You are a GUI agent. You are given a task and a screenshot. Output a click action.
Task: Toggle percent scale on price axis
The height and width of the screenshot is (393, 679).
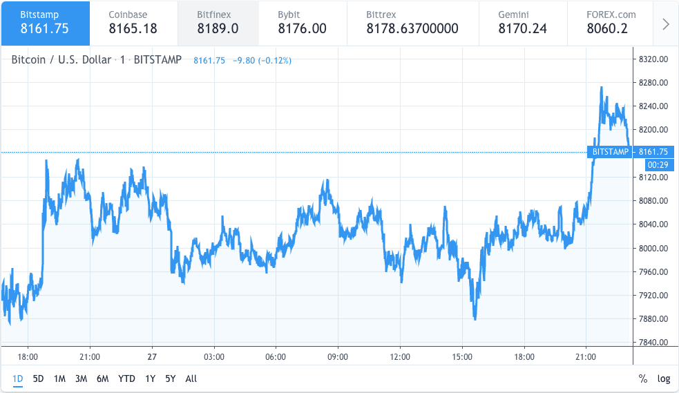(x=642, y=378)
